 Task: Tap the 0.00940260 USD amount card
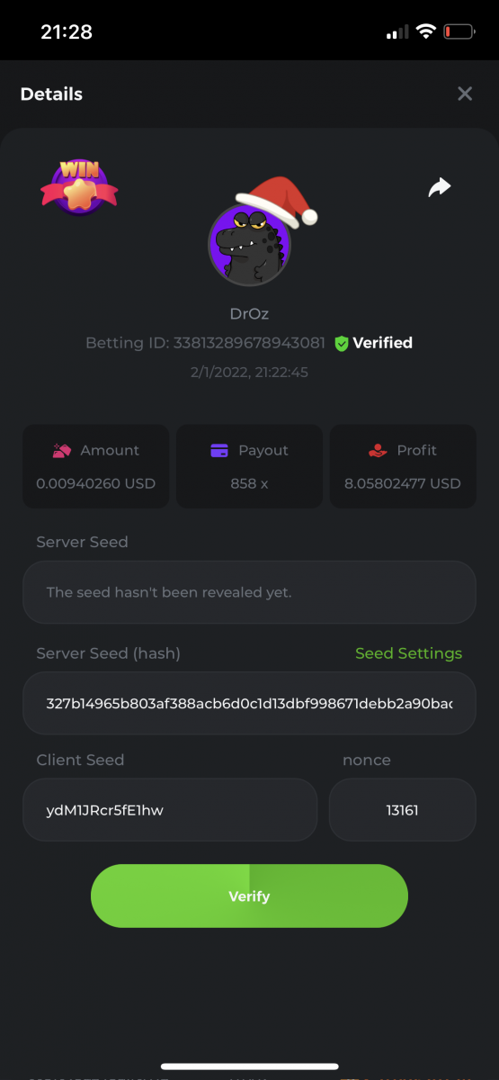coord(95,465)
